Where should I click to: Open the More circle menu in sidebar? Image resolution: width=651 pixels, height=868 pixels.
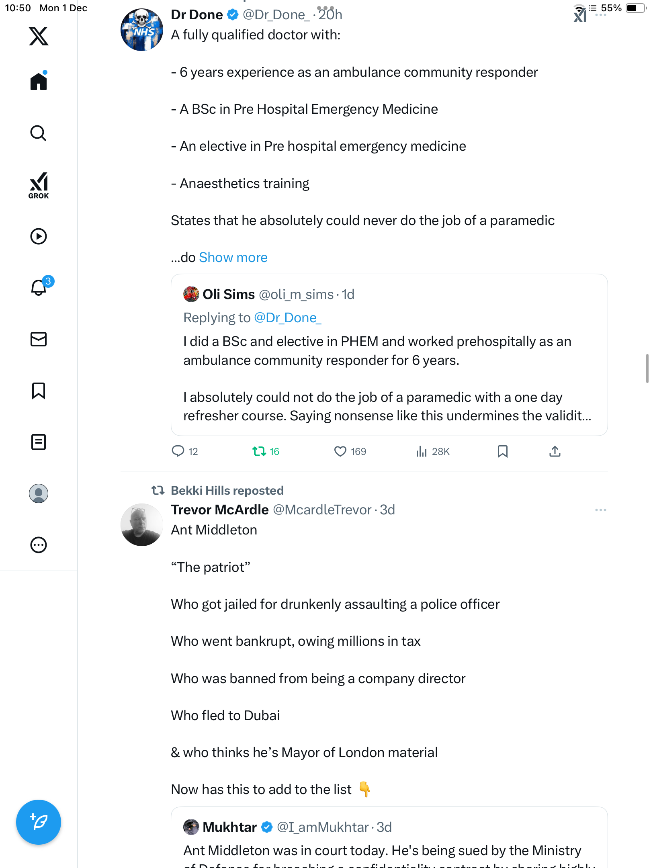(39, 545)
